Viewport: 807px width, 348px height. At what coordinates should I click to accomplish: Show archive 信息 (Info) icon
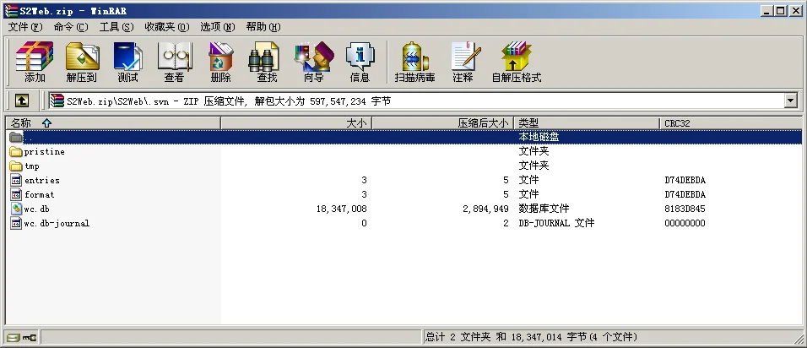click(x=360, y=62)
